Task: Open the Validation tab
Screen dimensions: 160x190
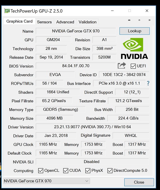Action: pos(88,22)
